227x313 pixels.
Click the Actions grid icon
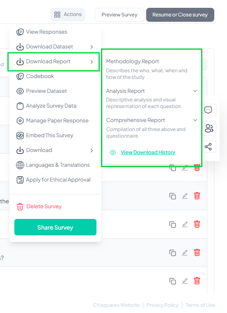57,14
